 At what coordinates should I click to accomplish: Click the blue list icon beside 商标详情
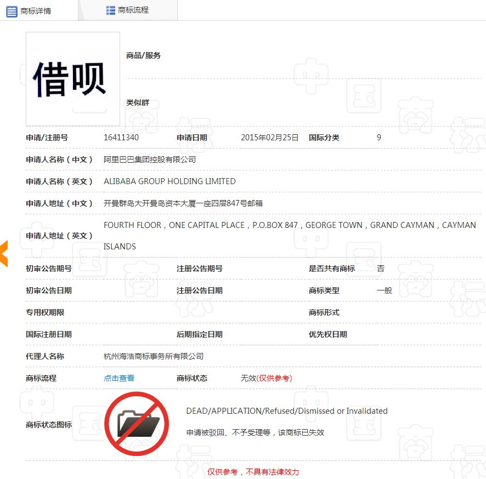pyautogui.click(x=12, y=12)
